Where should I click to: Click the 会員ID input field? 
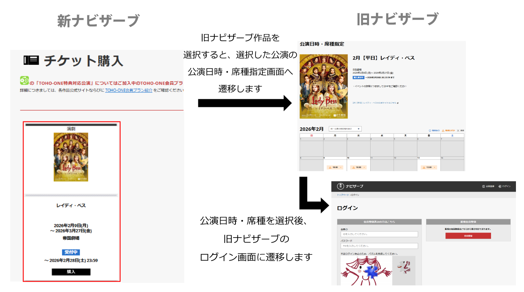tap(380, 235)
